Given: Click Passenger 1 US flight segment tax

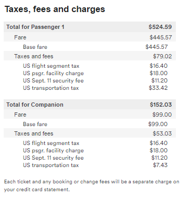Looking at the screenshot, I should (x=51, y=66).
